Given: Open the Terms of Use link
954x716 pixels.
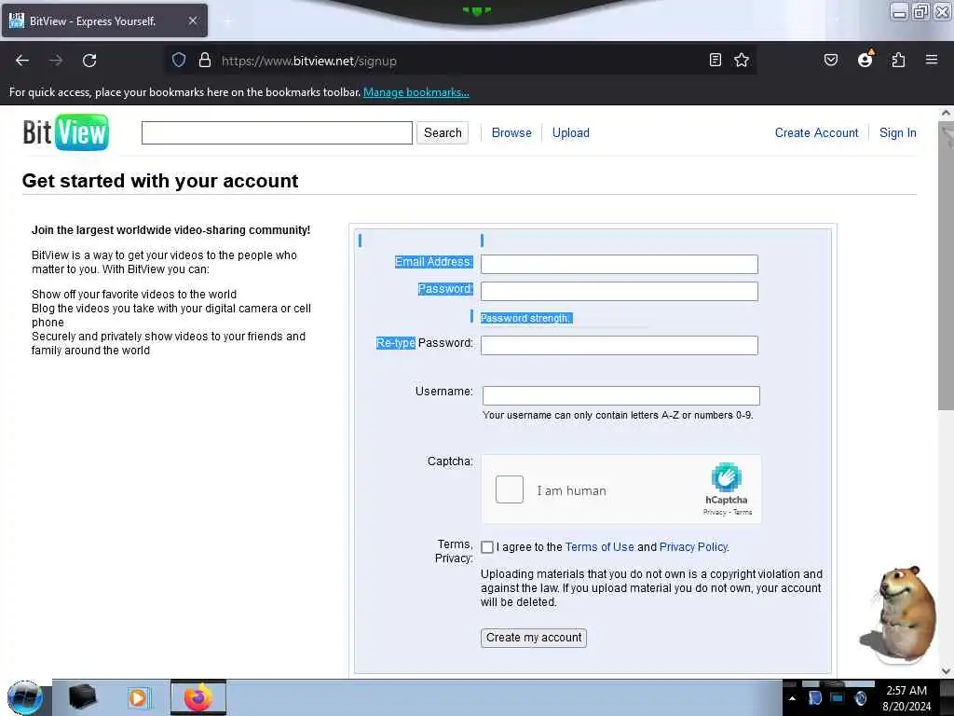Looking at the screenshot, I should pos(599,546).
